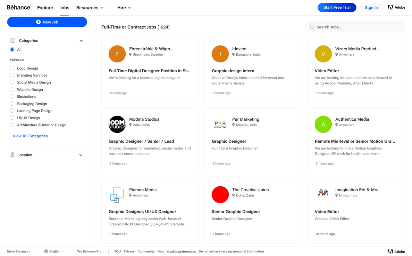Open the English language dropdown
The width and height of the screenshot is (412, 256).
tap(54, 252)
